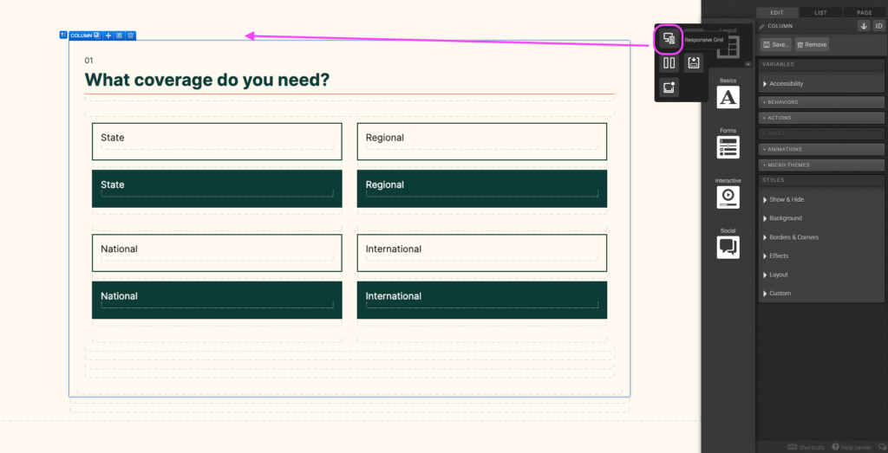Click the two-column layout widget icon
The width and height of the screenshot is (888, 453).
tap(669, 63)
